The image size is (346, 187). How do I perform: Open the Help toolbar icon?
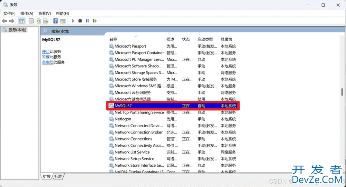point(56,21)
